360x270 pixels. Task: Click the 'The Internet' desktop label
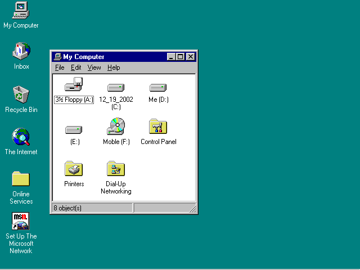point(21,152)
